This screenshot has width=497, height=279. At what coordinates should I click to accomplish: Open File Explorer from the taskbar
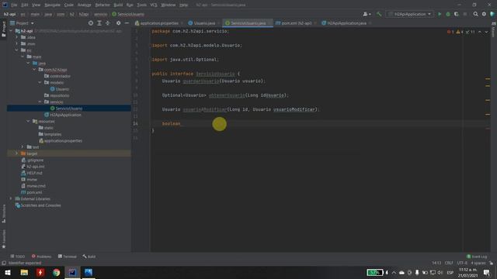(x=24, y=272)
